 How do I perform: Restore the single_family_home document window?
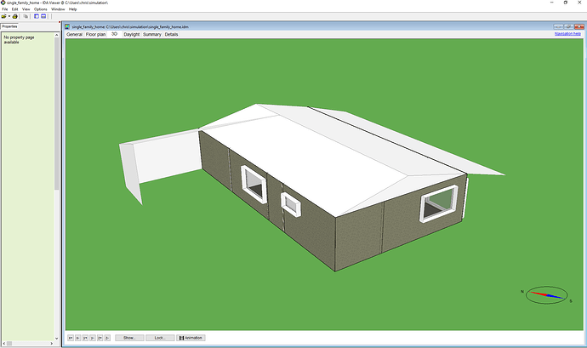point(568,26)
